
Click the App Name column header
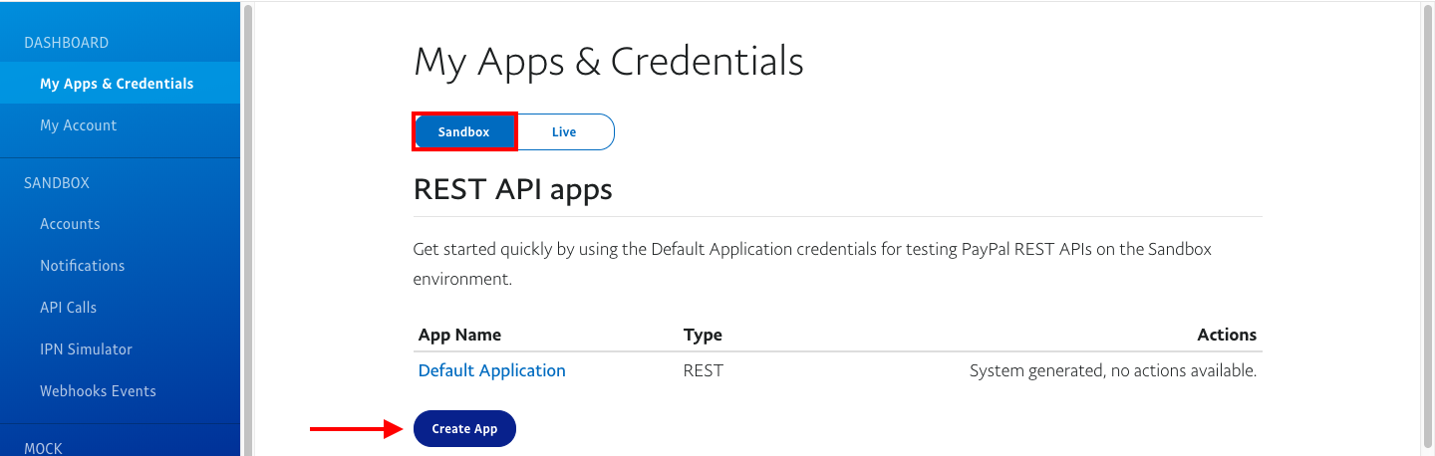click(459, 335)
